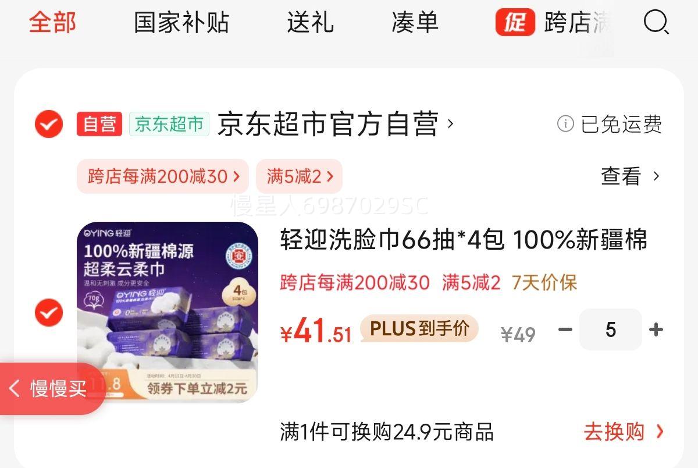The image size is (698, 468).
Task: Tap the 去换购 link
Action: point(624,432)
